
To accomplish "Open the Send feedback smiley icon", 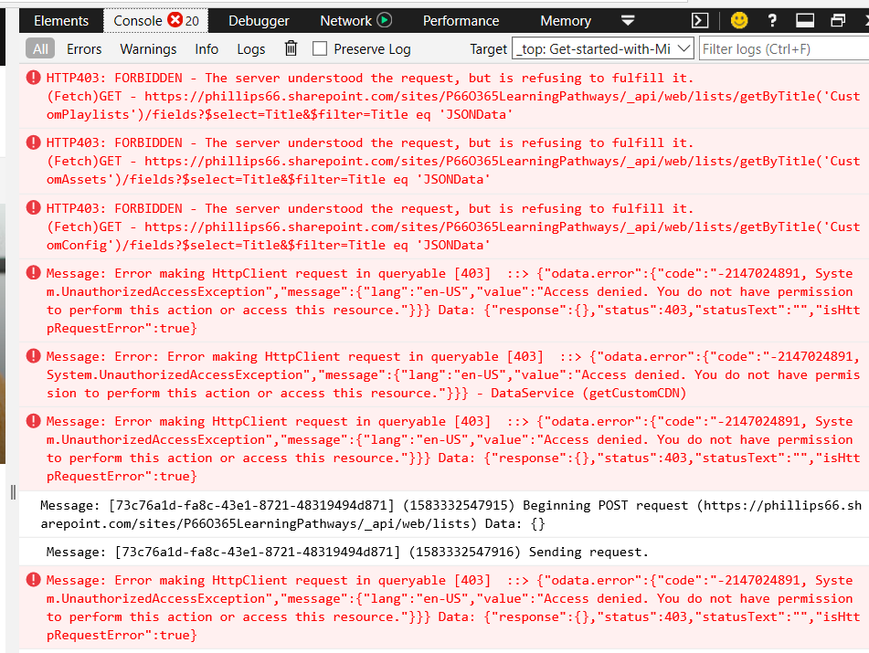I will coord(738,19).
